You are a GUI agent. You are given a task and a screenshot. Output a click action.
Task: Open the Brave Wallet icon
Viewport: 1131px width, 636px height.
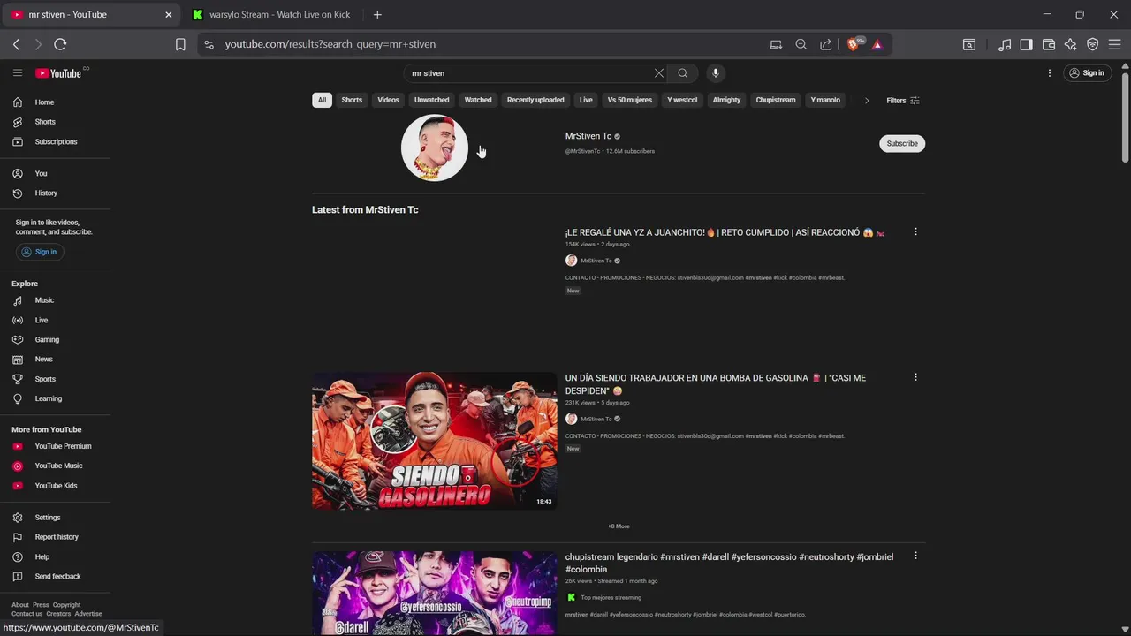[1049, 44]
